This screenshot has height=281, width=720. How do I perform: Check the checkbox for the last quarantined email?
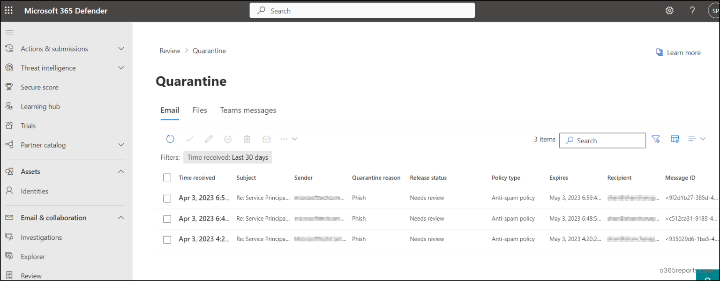point(167,239)
